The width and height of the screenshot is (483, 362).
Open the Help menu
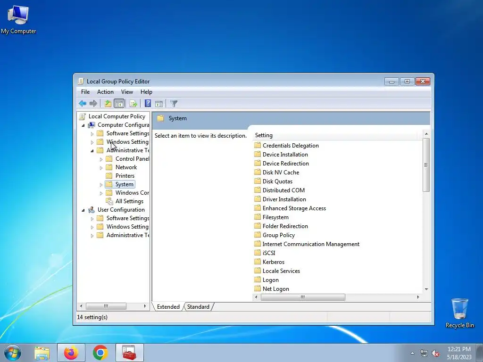click(x=146, y=92)
